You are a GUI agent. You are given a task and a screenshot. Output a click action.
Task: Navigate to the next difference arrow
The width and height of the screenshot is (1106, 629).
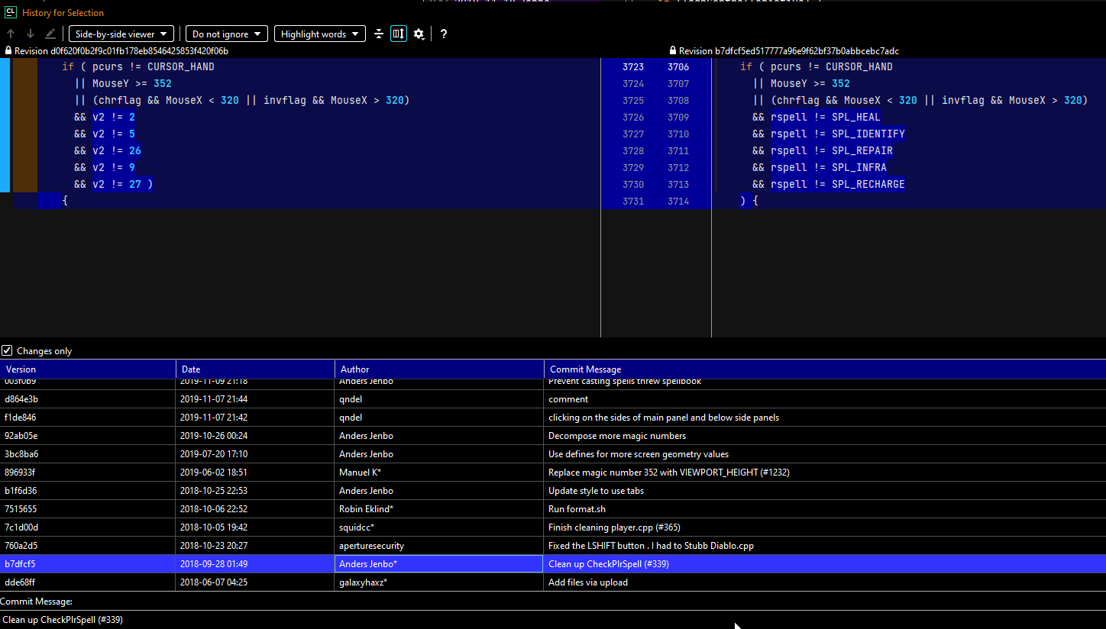tap(29, 34)
